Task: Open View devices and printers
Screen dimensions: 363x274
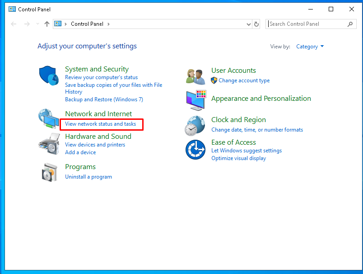Action: click(95, 145)
